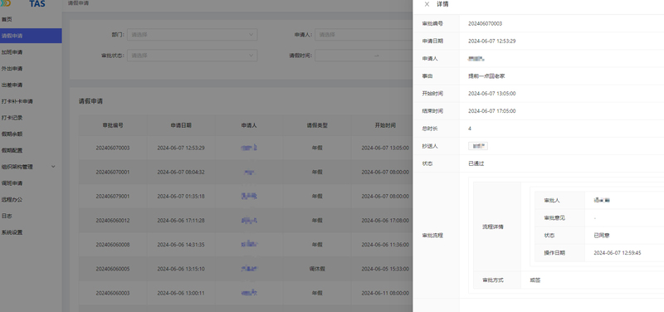Click applicant link in row 202406070003
664x312 pixels.
(x=249, y=148)
